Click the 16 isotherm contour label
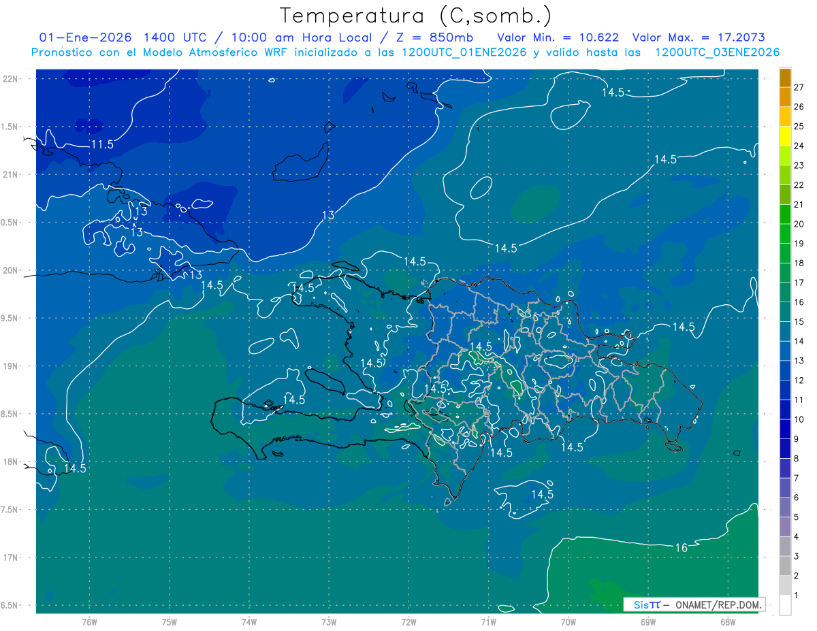817x631 pixels. coord(681,548)
